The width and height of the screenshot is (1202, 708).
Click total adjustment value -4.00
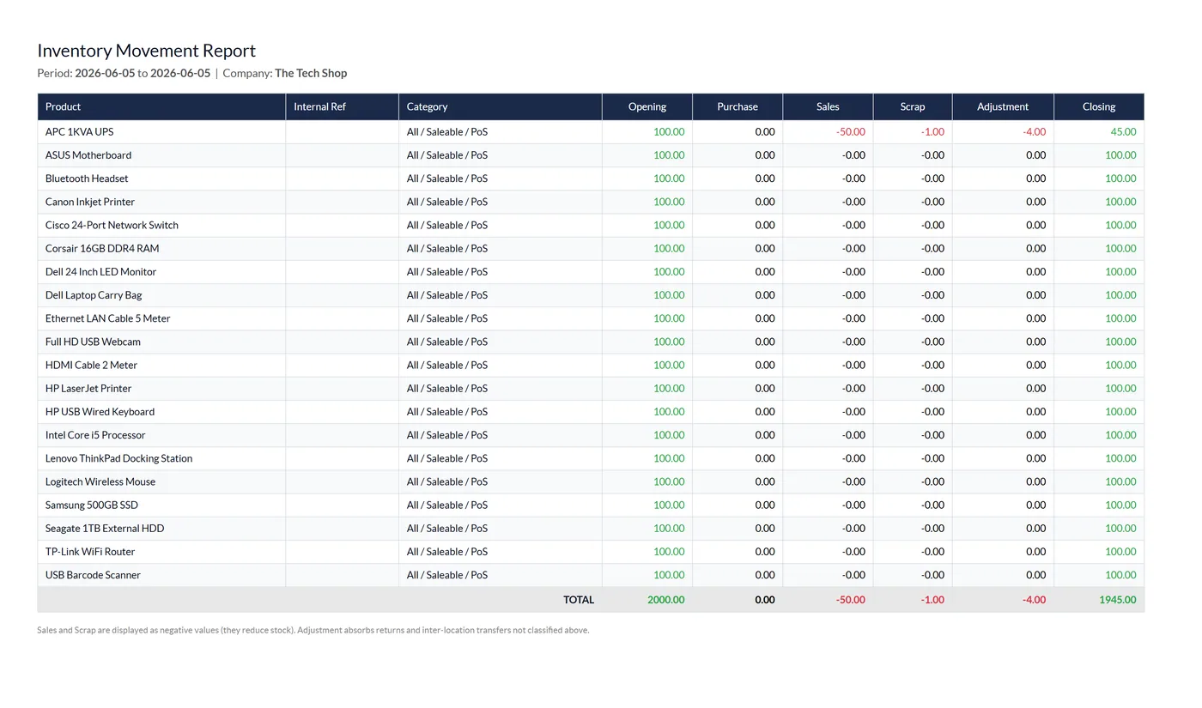point(1034,600)
